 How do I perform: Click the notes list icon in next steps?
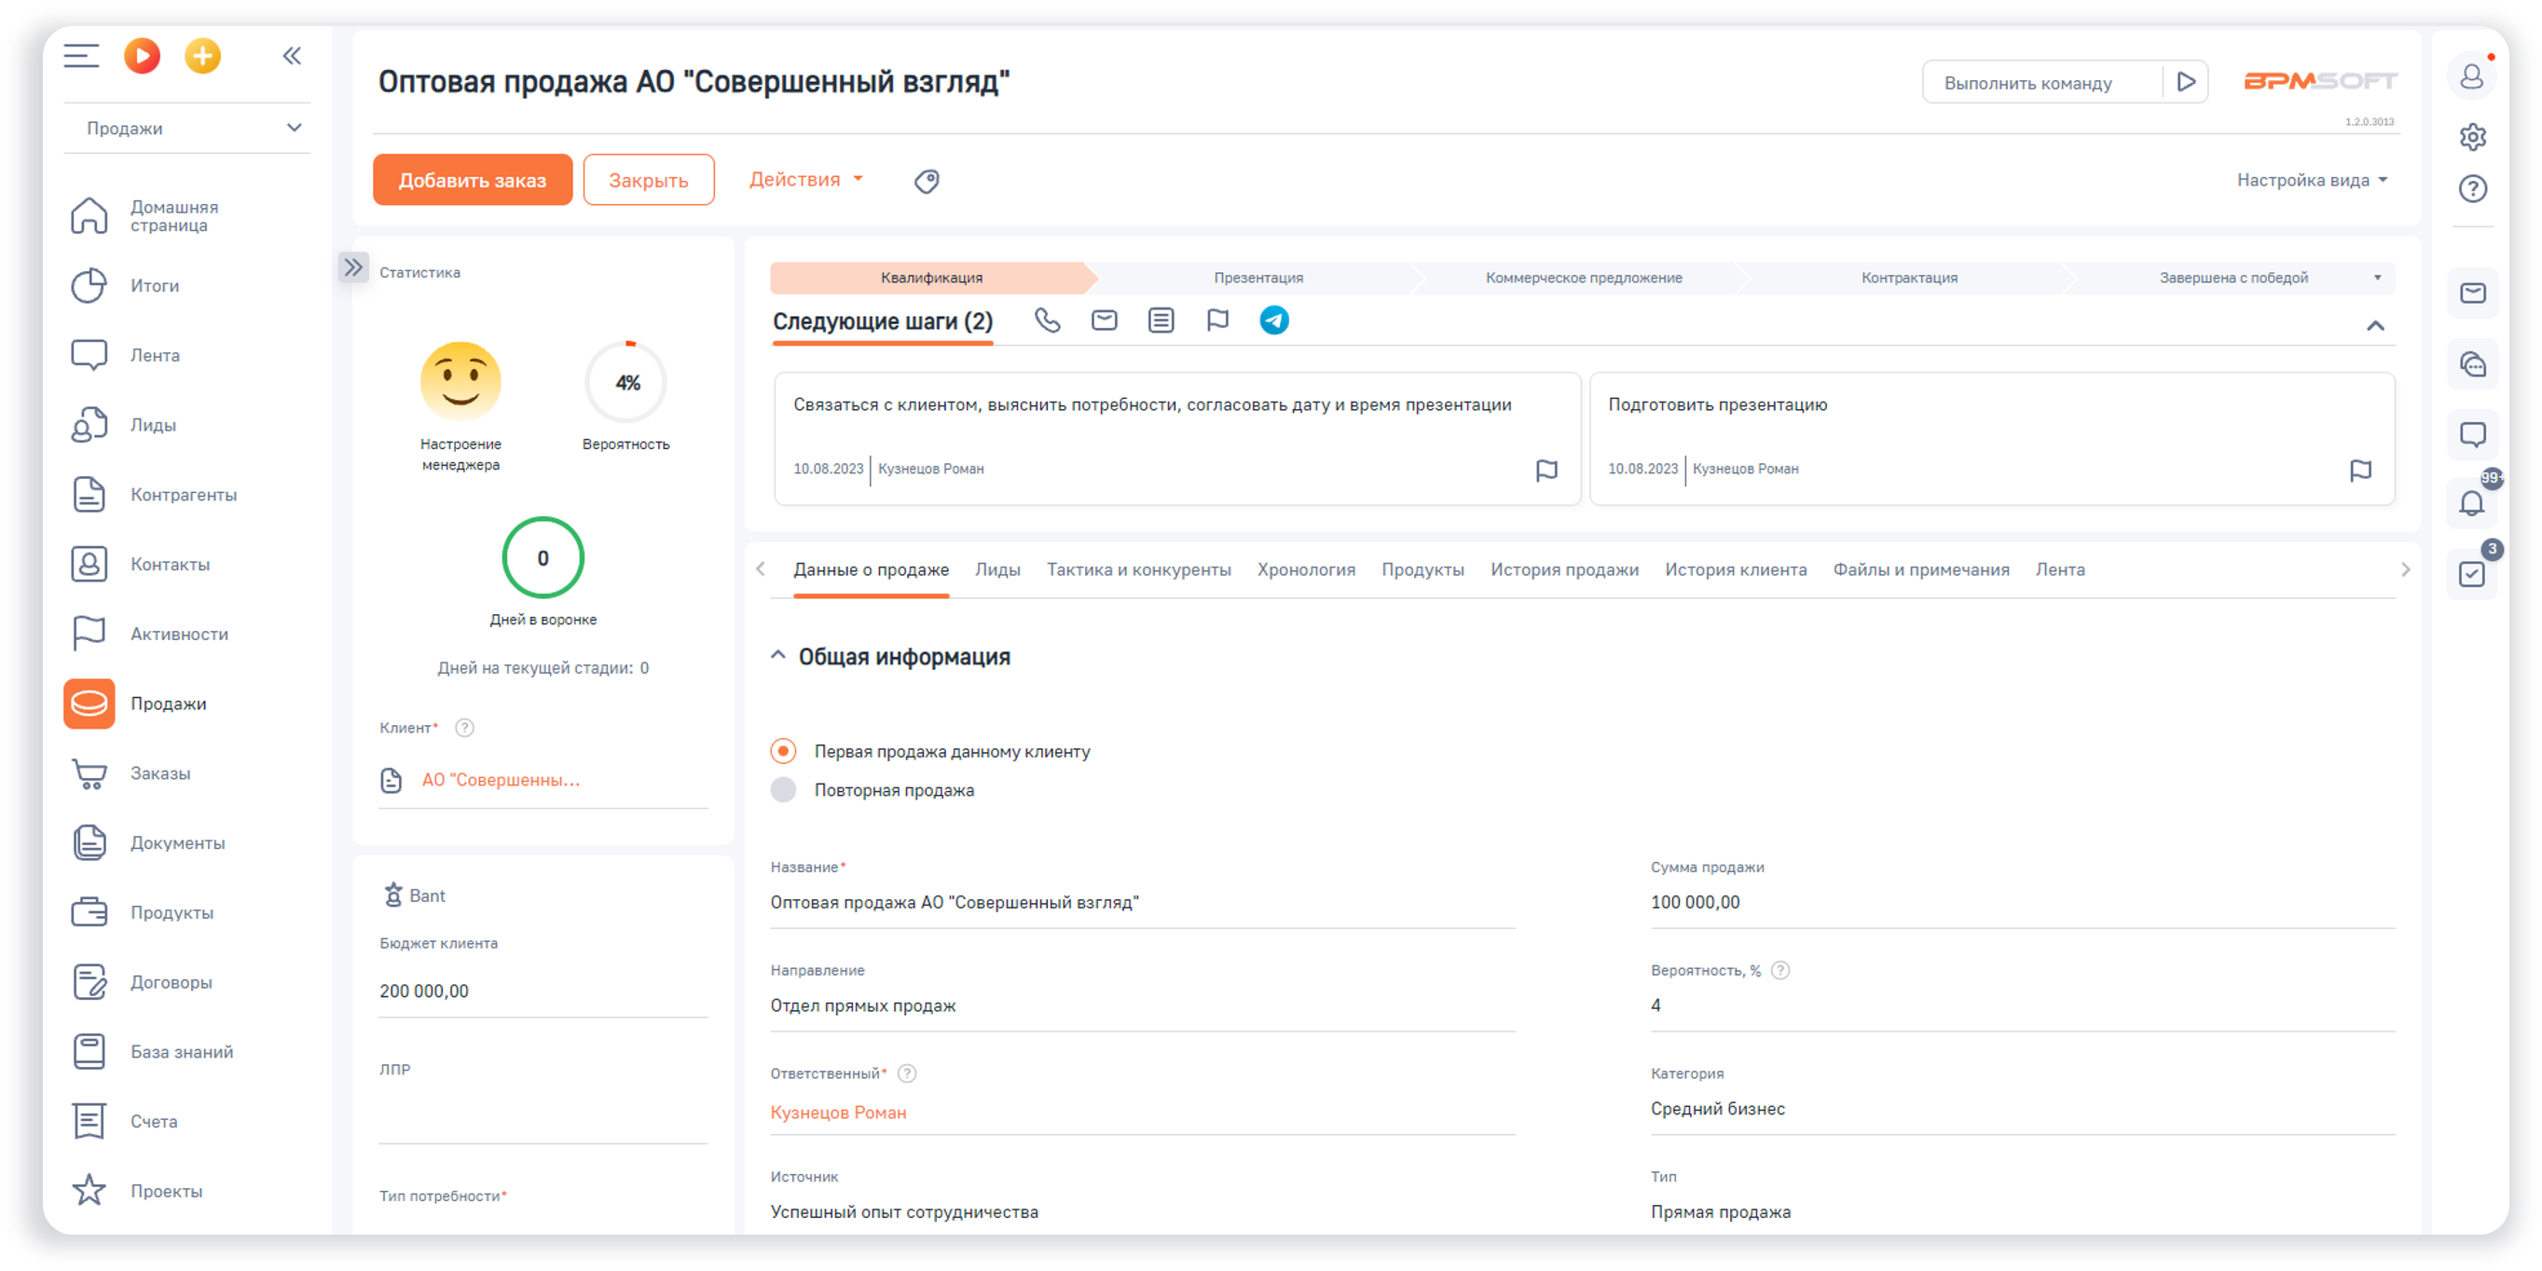pos(1161,321)
